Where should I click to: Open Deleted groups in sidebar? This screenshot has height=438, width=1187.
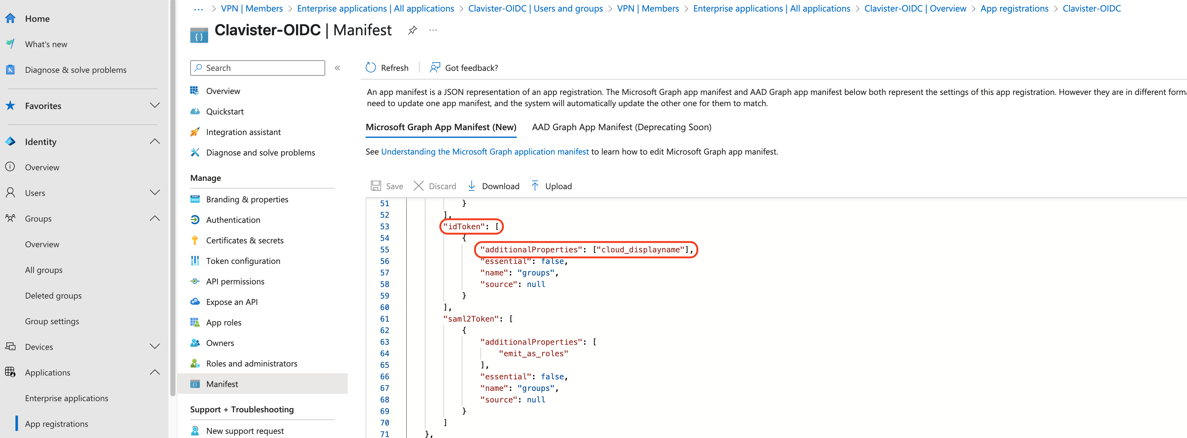click(x=53, y=296)
